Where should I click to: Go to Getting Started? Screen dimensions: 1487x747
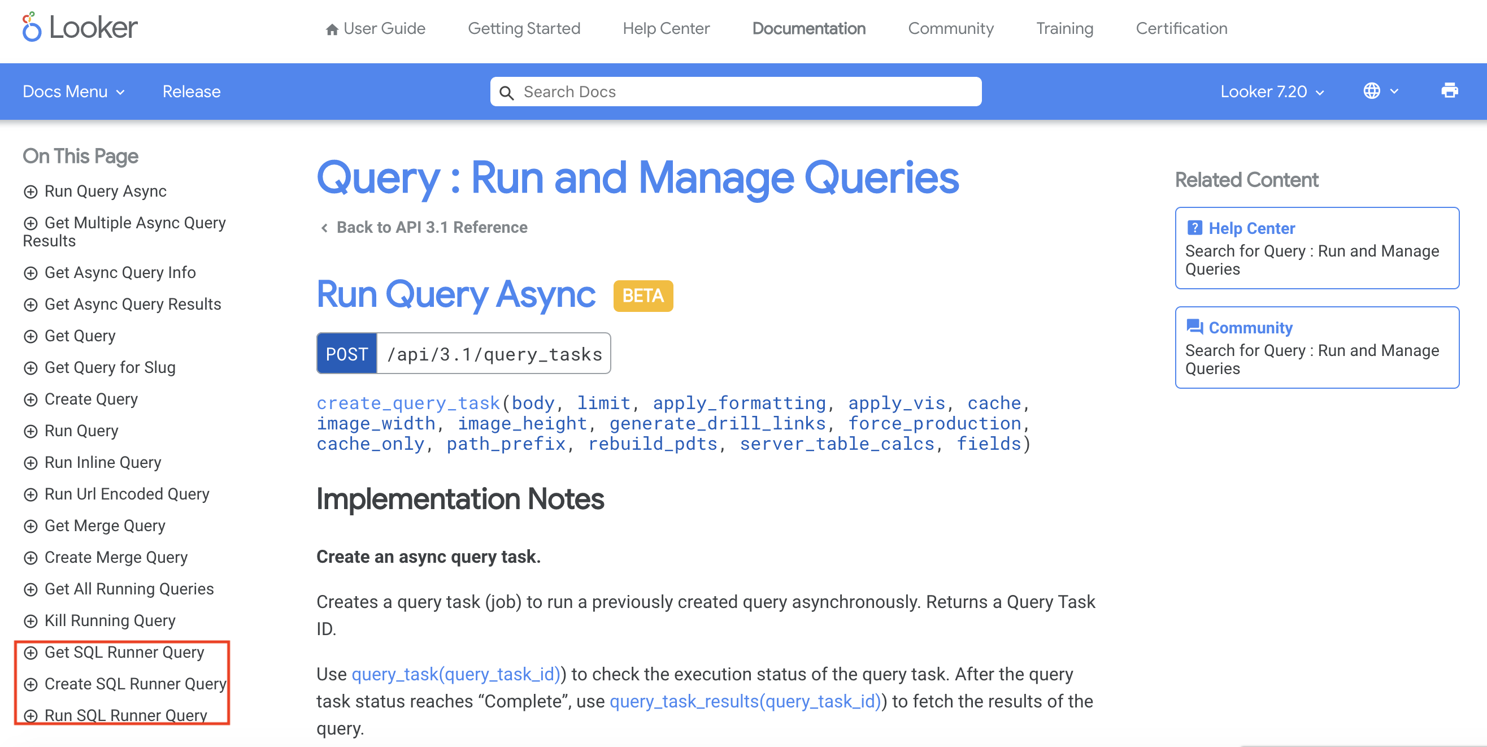click(524, 28)
